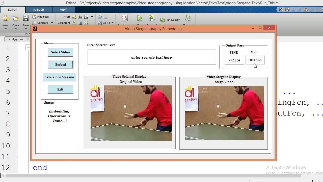Click the Save Video Stegano button

coord(59,77)
